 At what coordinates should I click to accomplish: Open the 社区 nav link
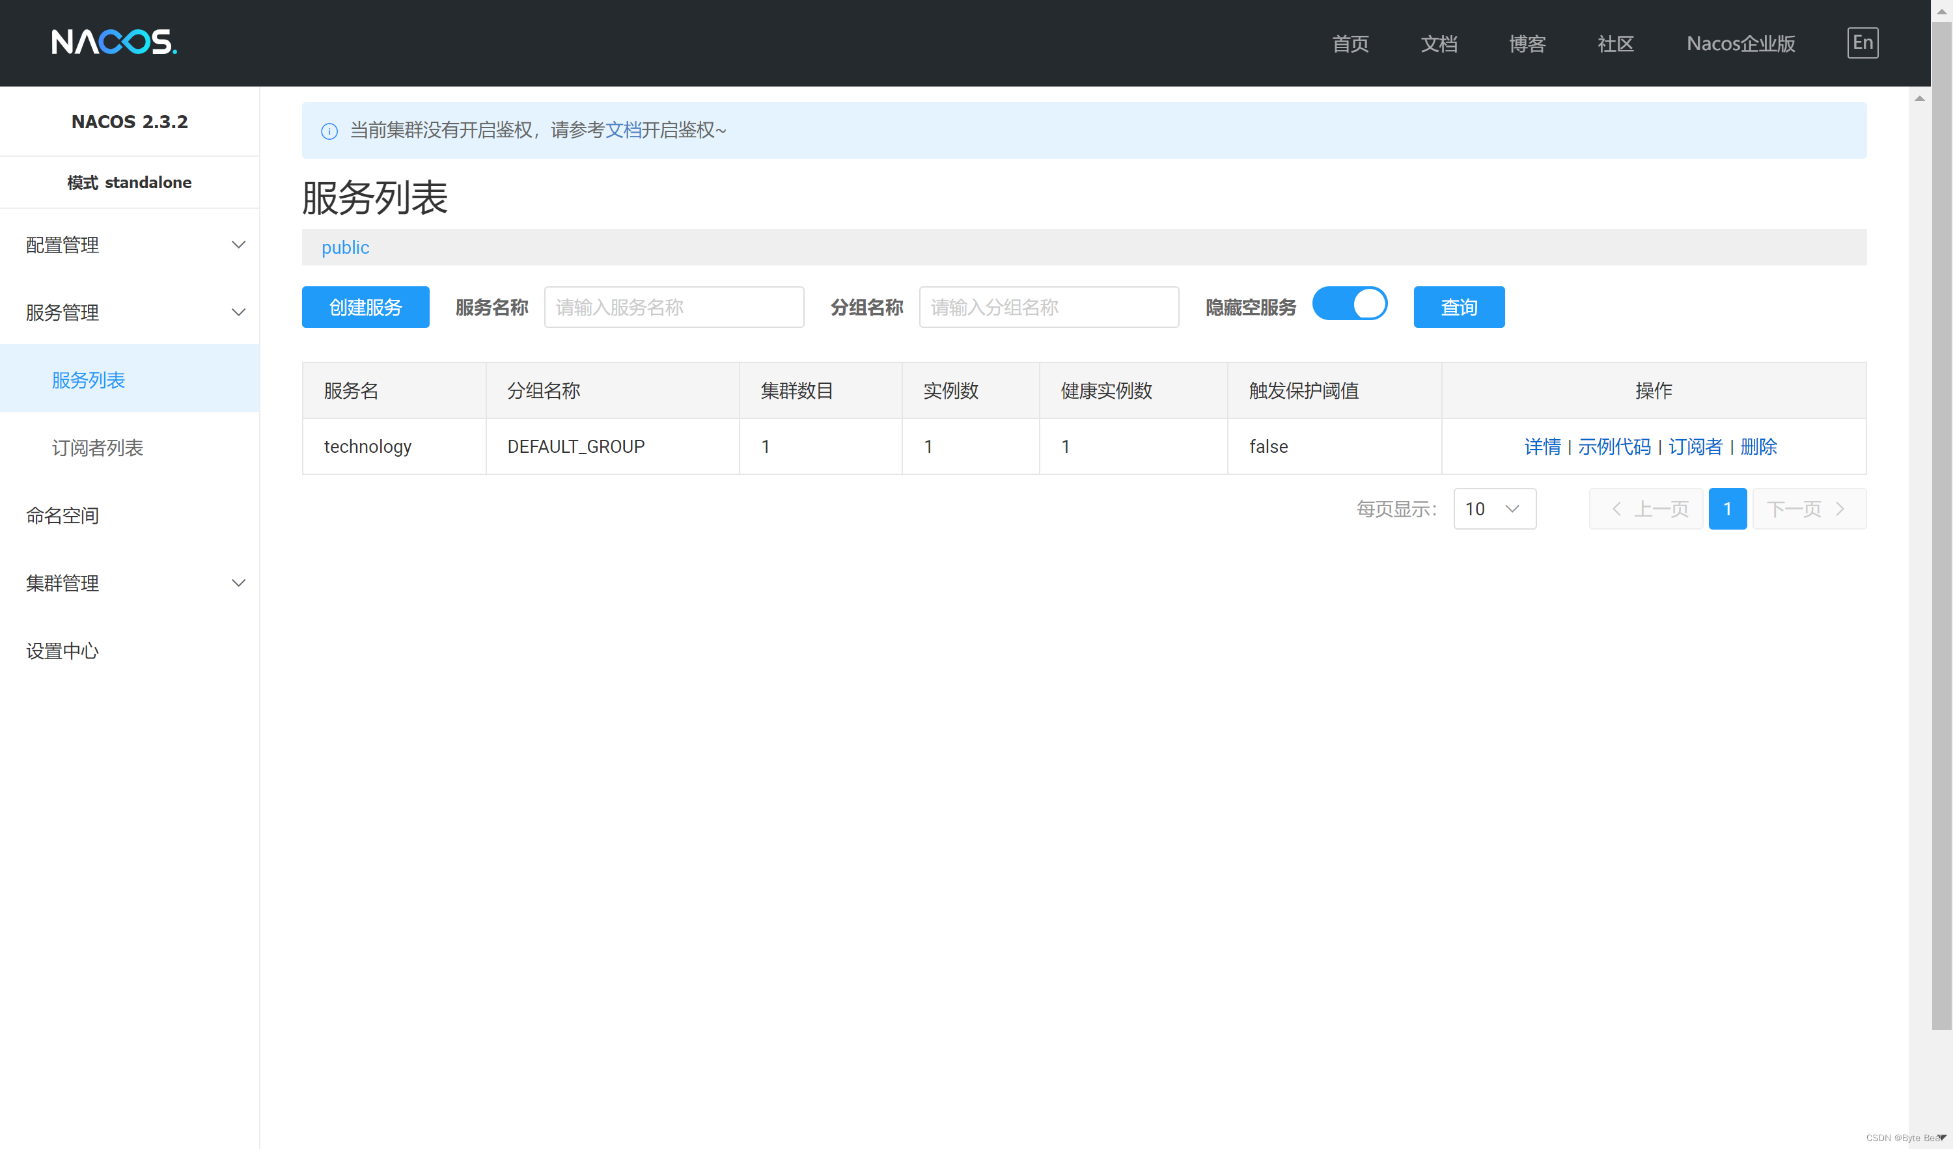[1615, 44]
